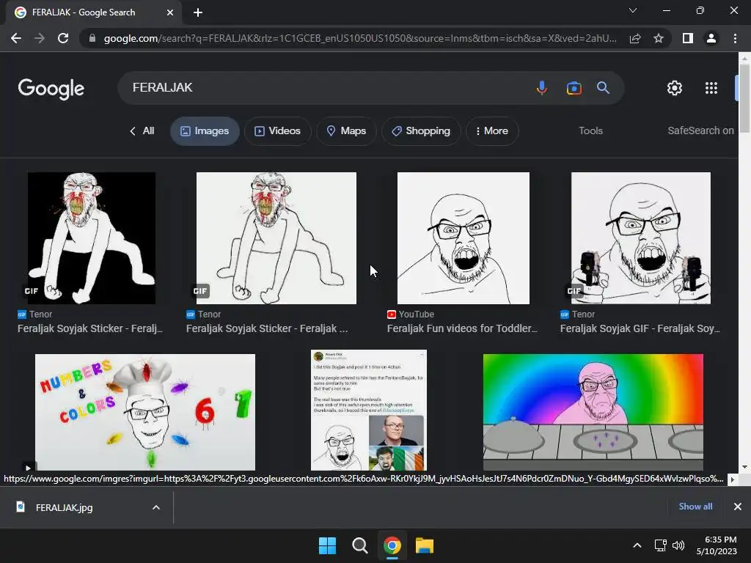Click Show all downloads
751x563 pixels.
[695, 507]
